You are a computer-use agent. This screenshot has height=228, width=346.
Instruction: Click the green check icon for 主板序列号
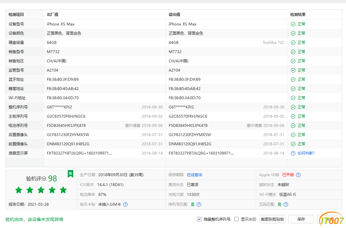coord(293,116)
